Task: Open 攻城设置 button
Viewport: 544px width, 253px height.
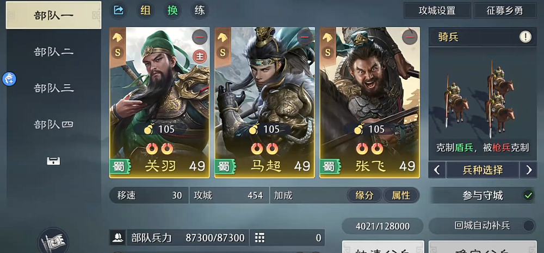Action: click(x=437, y=10)
